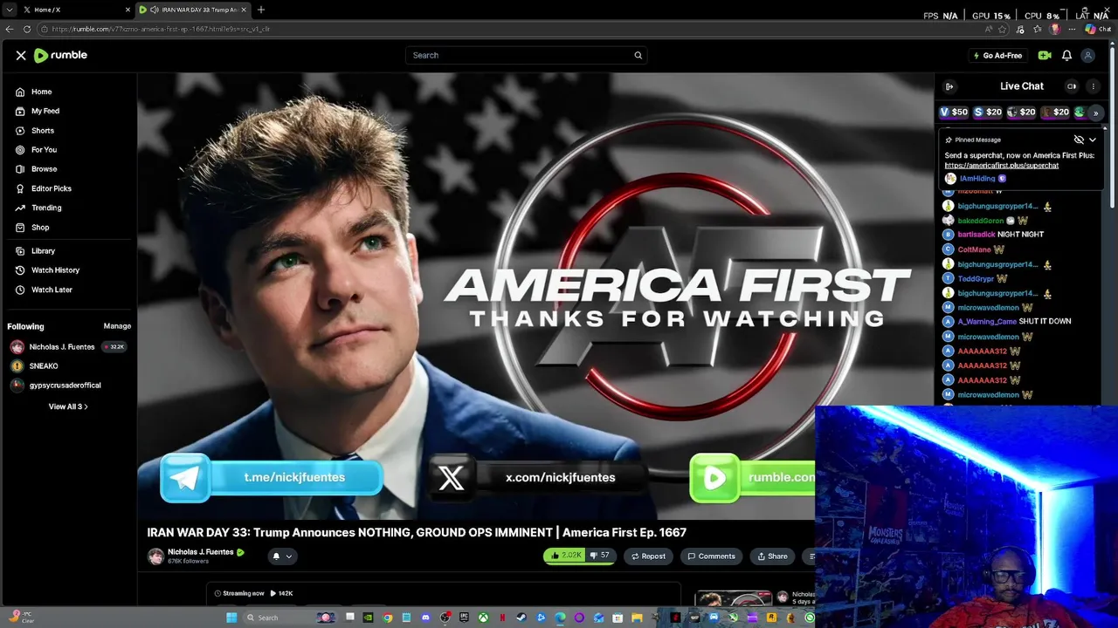Collapse the pinned message chevron
This screenshot has height=628, width=1118.
pyautogui.click(x=1092, y=140)
